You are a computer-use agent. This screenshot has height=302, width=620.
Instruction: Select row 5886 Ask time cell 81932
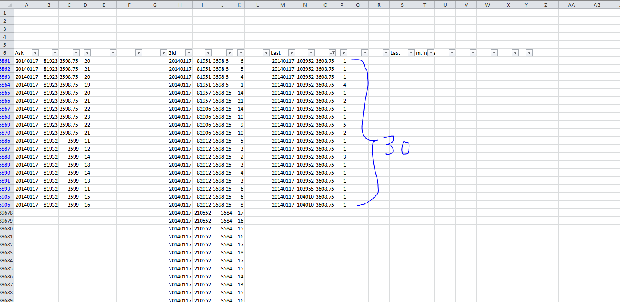click(49, 141)
